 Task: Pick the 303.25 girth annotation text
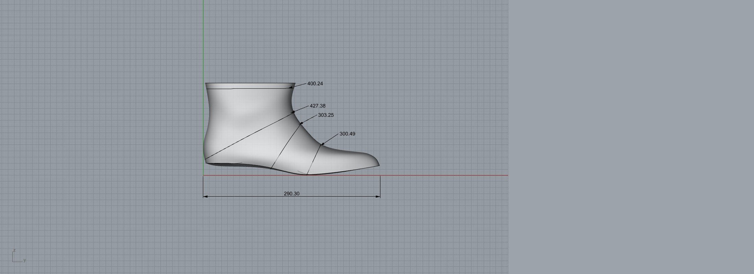click(326, 115)
